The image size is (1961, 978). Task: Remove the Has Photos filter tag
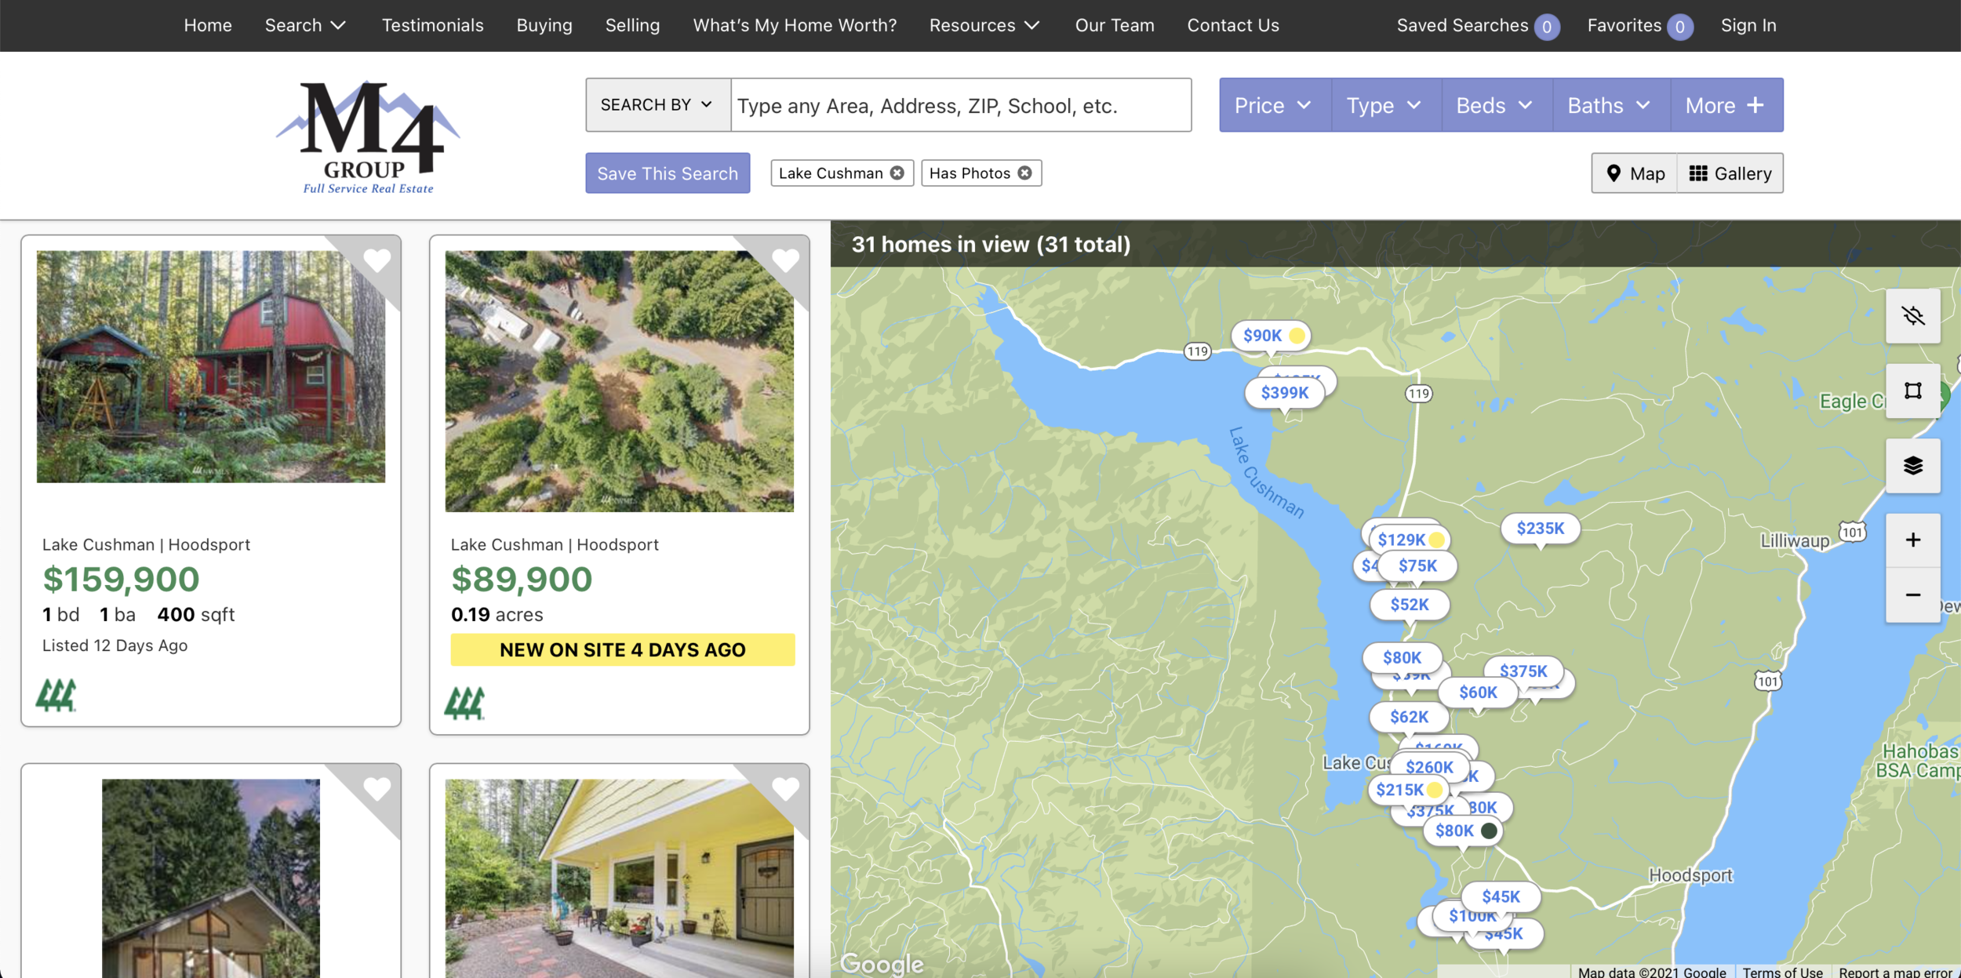(1024, 173)
